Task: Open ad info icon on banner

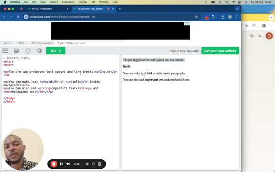Action: 185,24
